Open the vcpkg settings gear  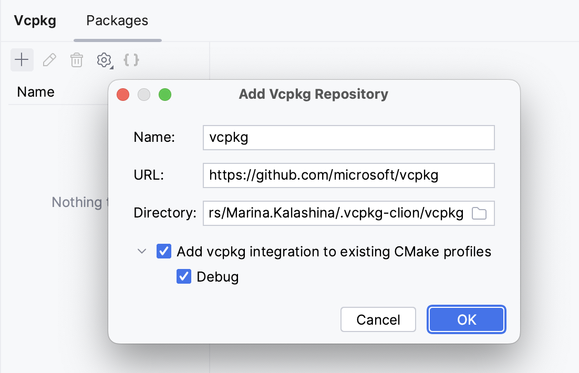pyautogui.click(x=103, y=60)
